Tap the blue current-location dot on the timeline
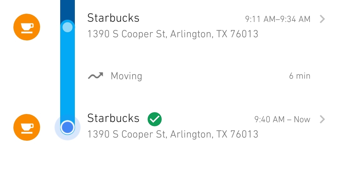The height and width of the screenshot is (170, 344). pyautogui.click(x=68, y=128)
